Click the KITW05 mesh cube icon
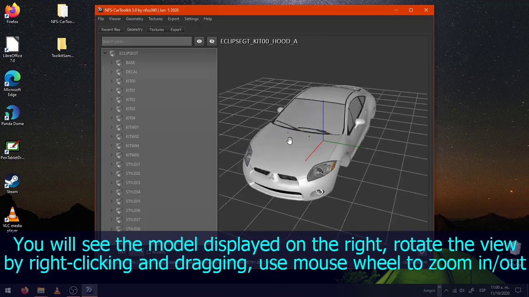This screenshot has height=297, width=529. (119, 155)
